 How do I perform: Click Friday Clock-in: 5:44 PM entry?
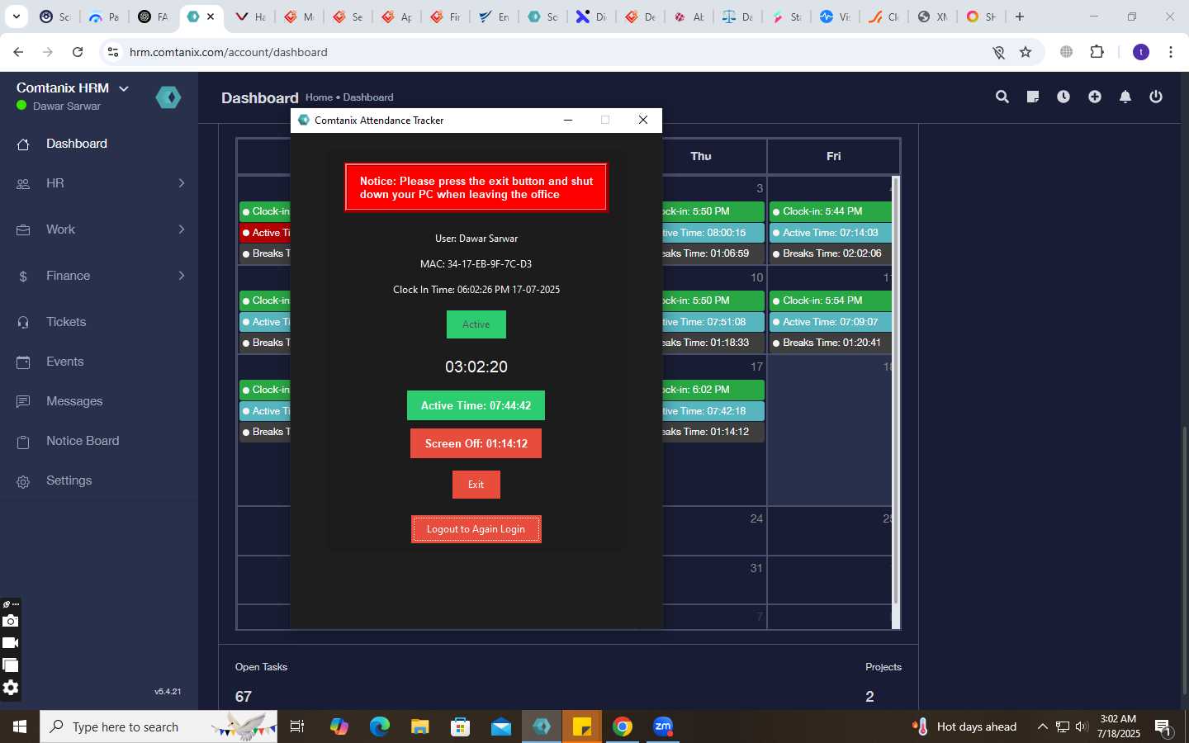tap(830, 211)
